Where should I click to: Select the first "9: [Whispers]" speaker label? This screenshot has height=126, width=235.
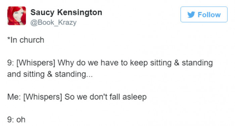tap(31, 63)
